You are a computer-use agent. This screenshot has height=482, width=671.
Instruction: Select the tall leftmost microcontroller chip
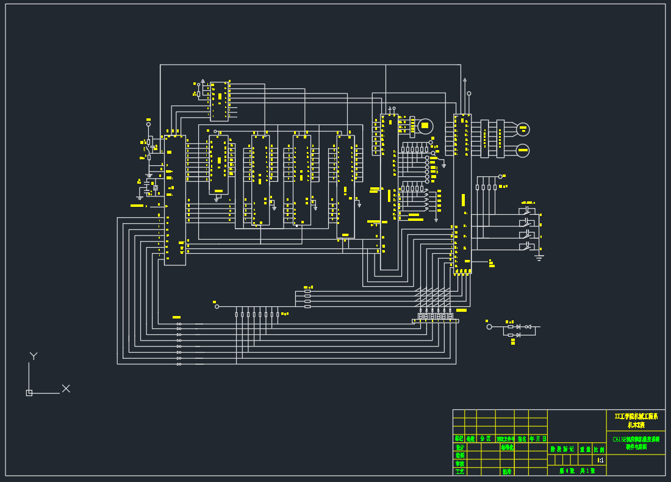tap(175, 200)
